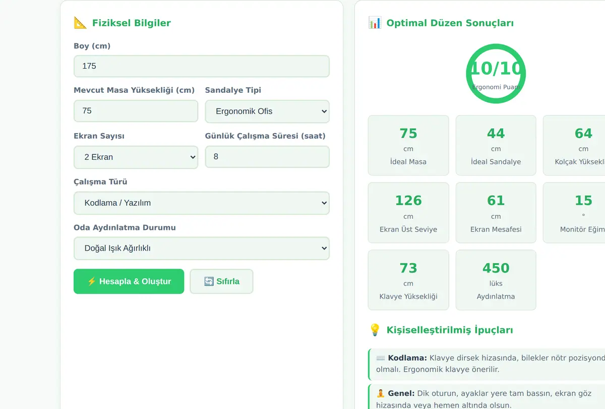
Task: Open the Sandalye Tipi dropdown
Action: pyautogui.click(x=267, y=111)
